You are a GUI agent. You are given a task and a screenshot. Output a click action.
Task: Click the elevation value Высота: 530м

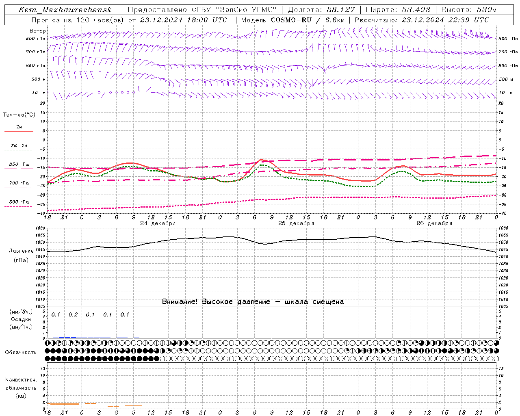pos(469,10)
